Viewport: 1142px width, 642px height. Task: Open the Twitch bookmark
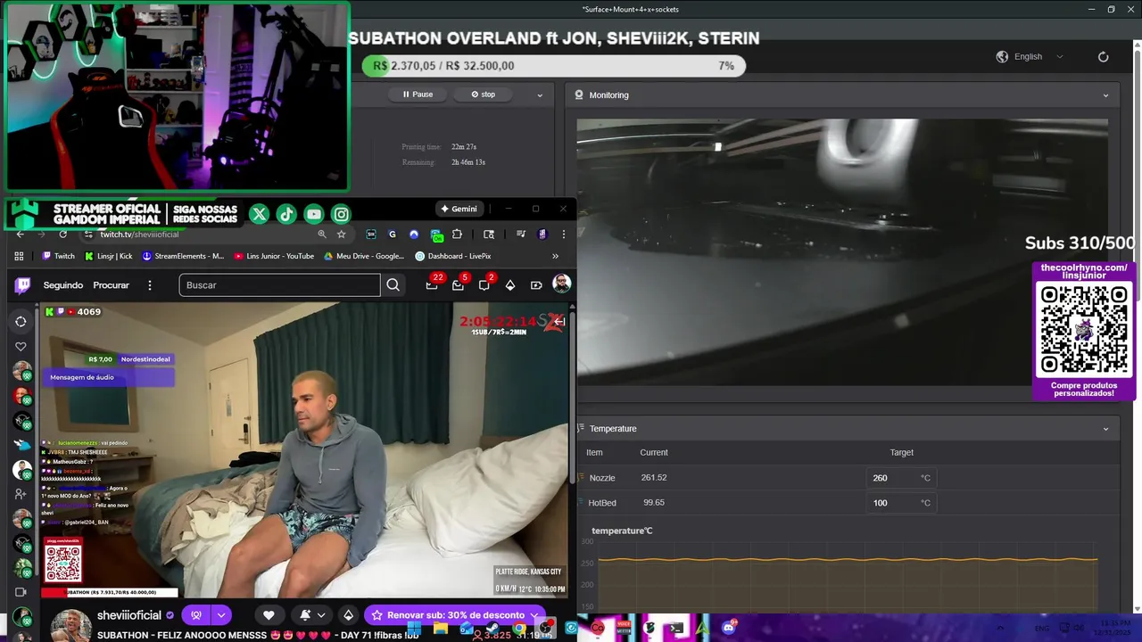(x=59, y=256)
